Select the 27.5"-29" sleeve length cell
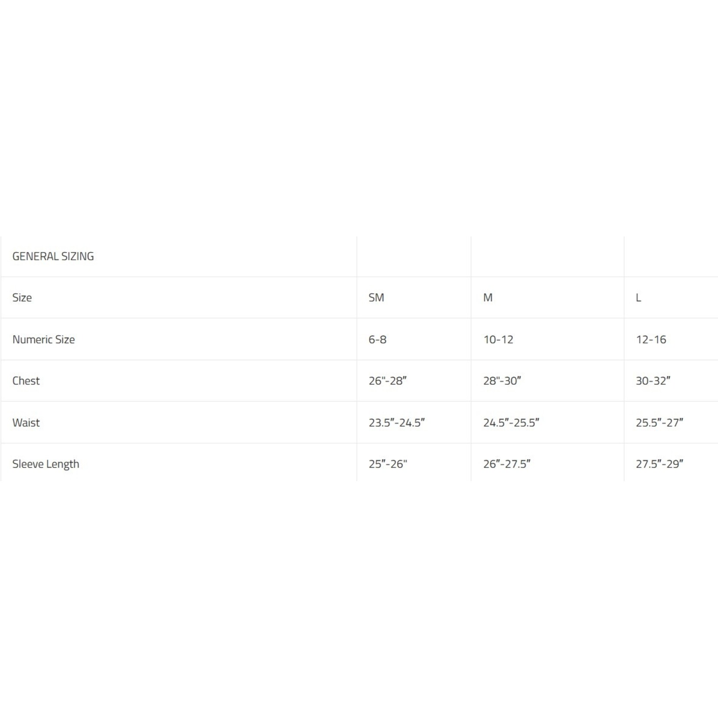Viewport: 718px width, 718px height. click(659, 464)
